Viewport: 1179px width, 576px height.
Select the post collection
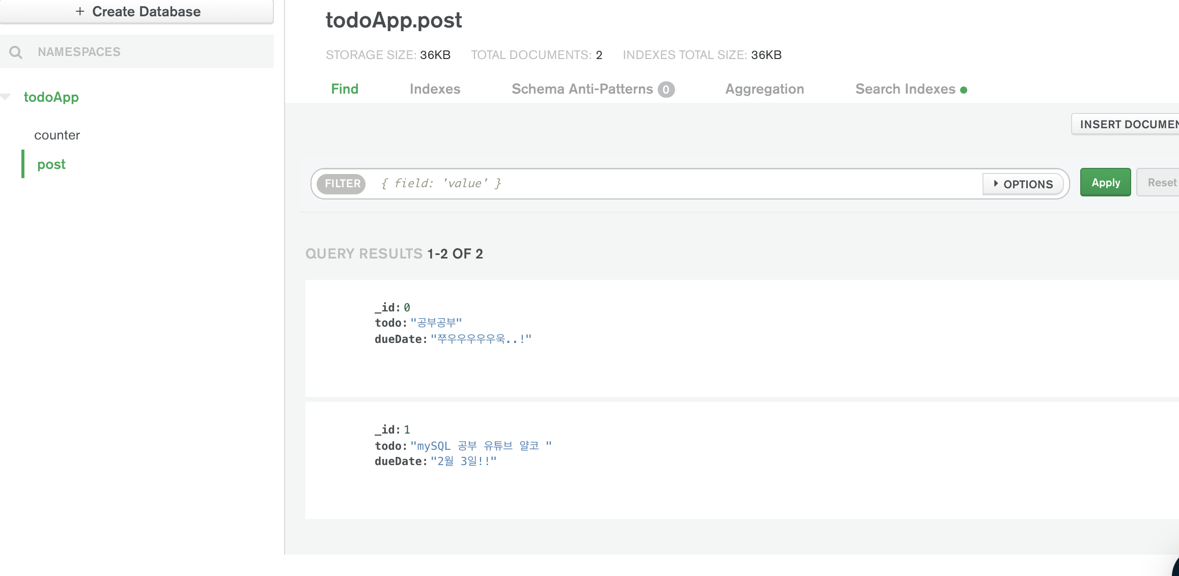tap(51, 164)
